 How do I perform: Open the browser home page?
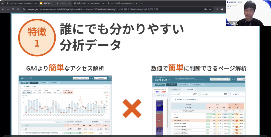18,9
